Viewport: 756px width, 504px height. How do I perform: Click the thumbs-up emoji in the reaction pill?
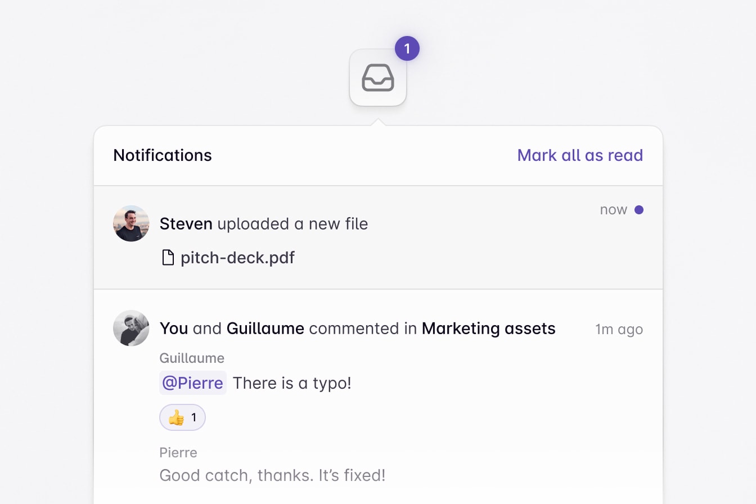click(x=175, y=417)
